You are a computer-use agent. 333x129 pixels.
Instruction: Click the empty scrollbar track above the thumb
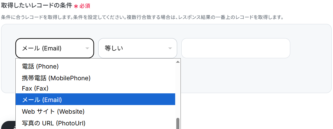(178, 89)
